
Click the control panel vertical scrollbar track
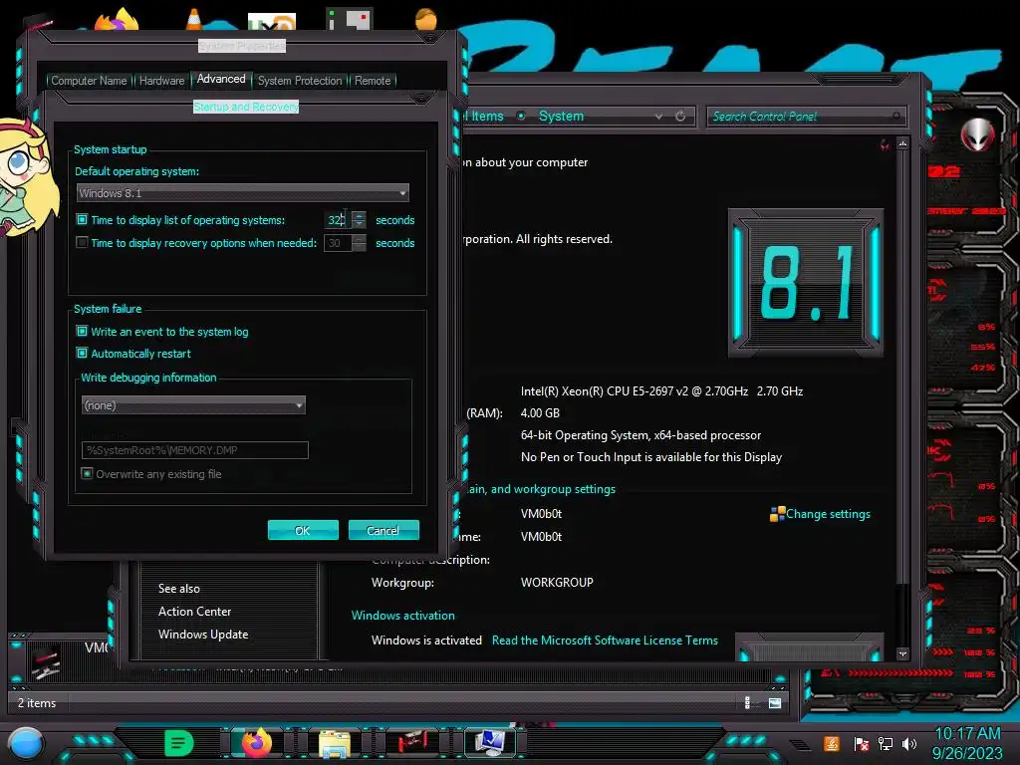point(902,614)
